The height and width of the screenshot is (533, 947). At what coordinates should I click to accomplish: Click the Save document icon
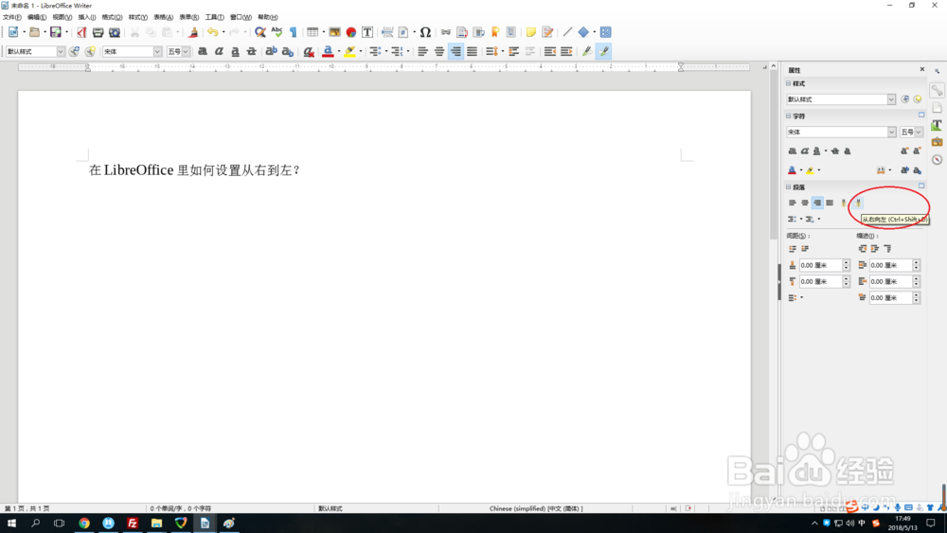(56, 32)
